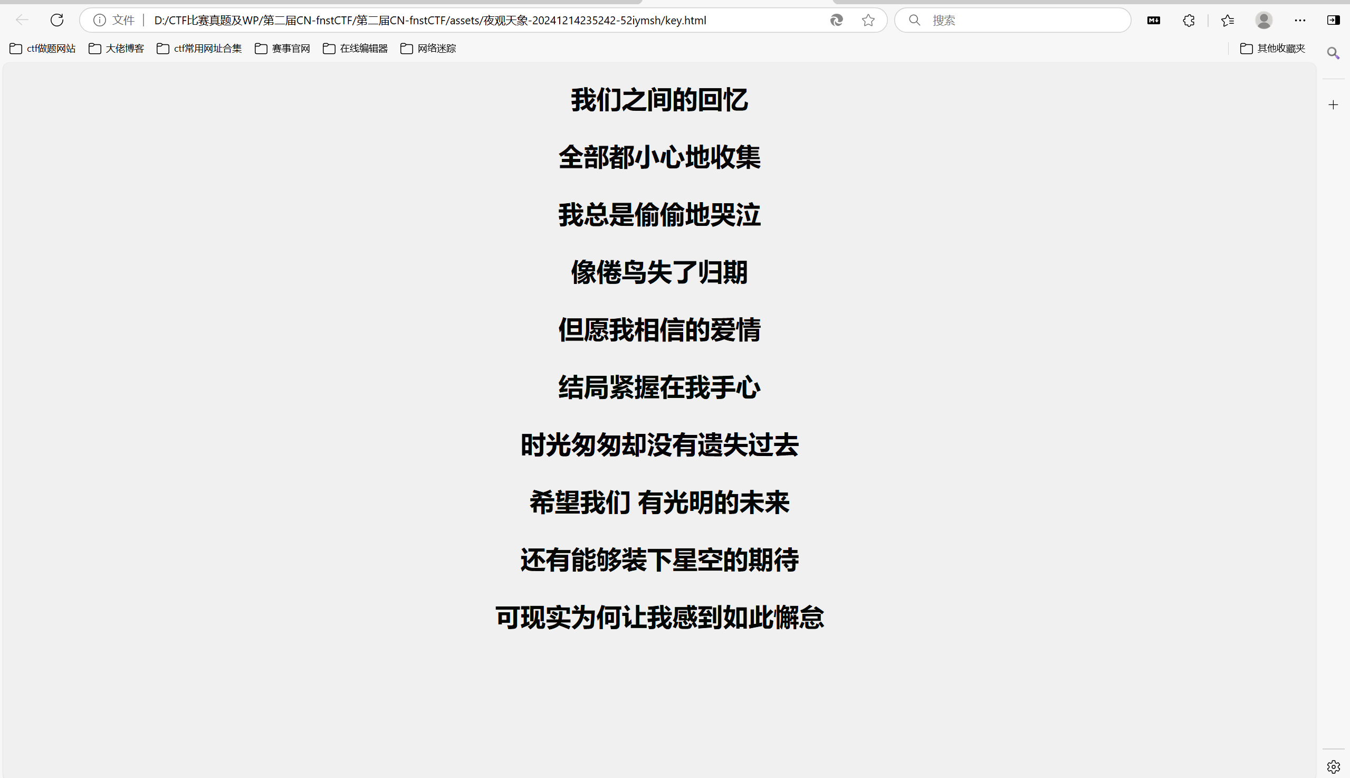Click the lyric line 时光匆匆却没有遗失过去
This screenshot has width=1350, height=778.
659,445
